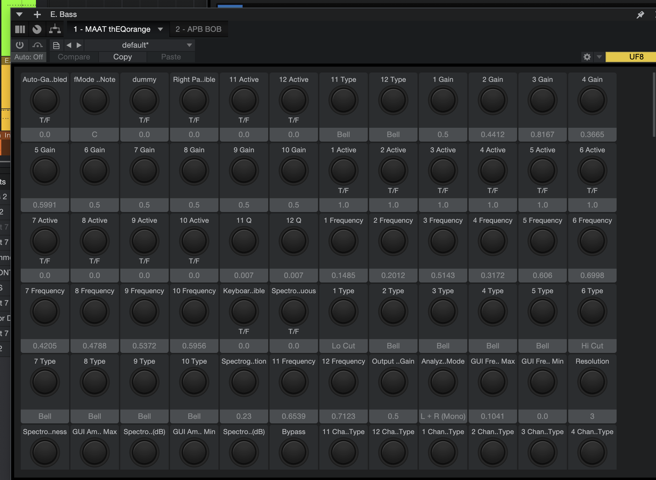Click the Resolution value 3

[592, 416]
